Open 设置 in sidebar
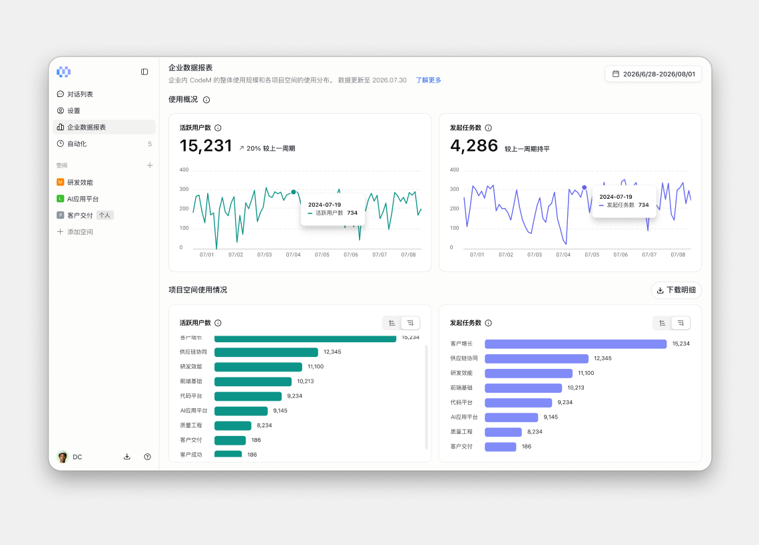 [x=104, y=110]
